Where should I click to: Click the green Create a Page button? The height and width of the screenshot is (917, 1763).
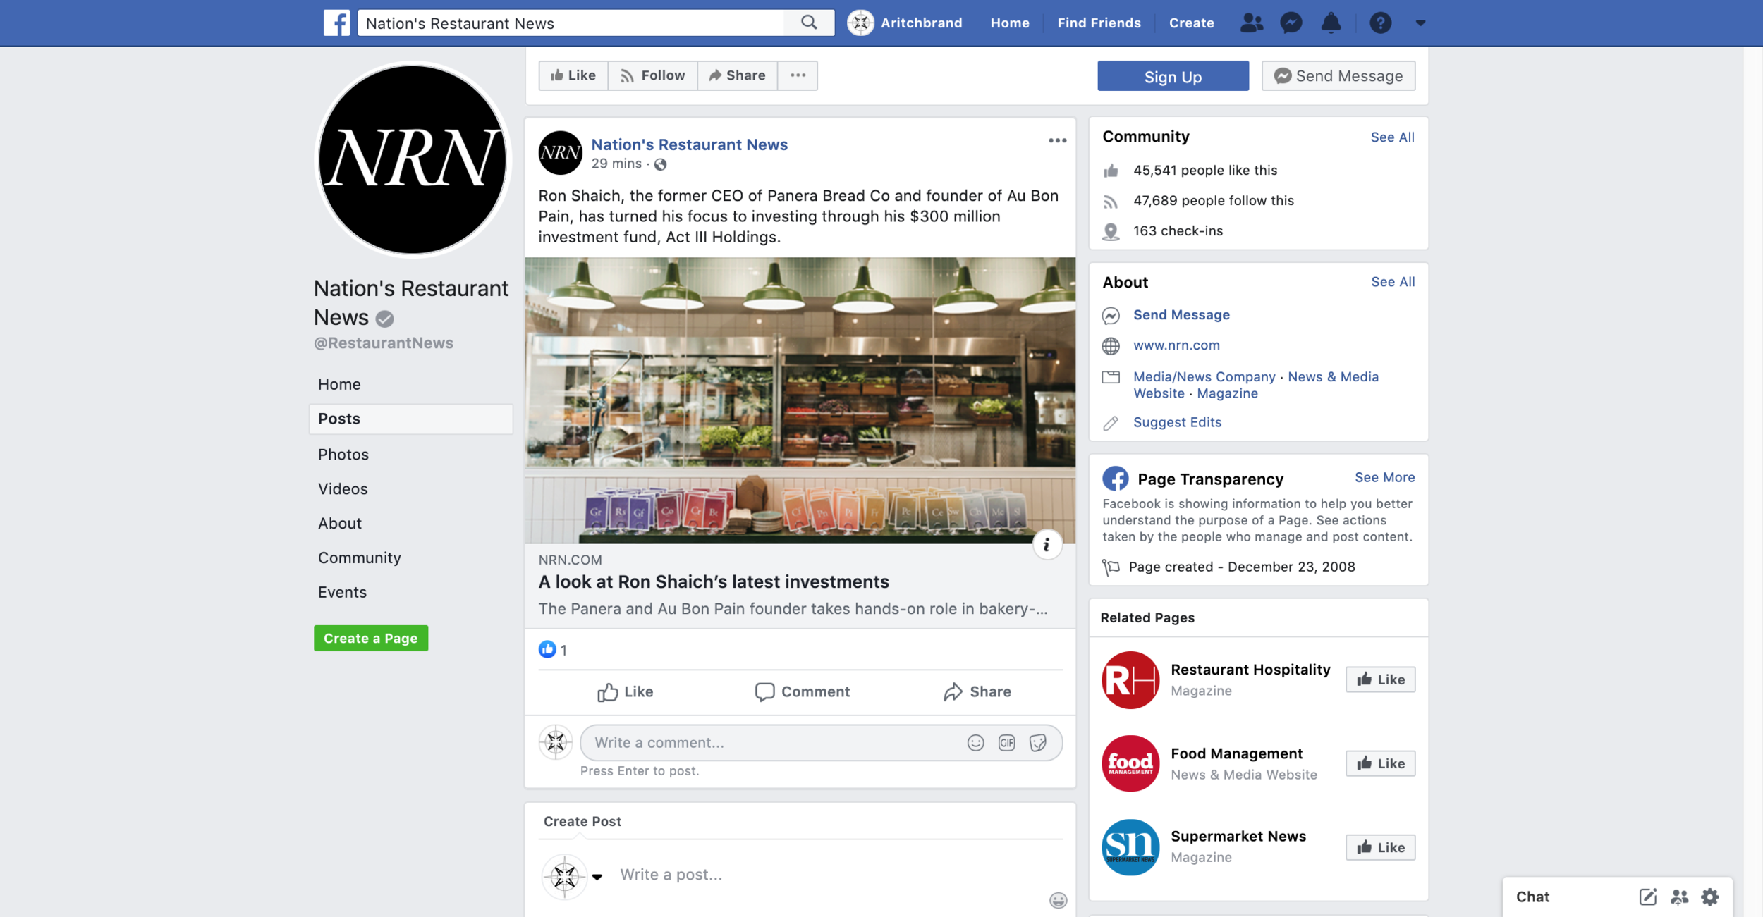371,638
